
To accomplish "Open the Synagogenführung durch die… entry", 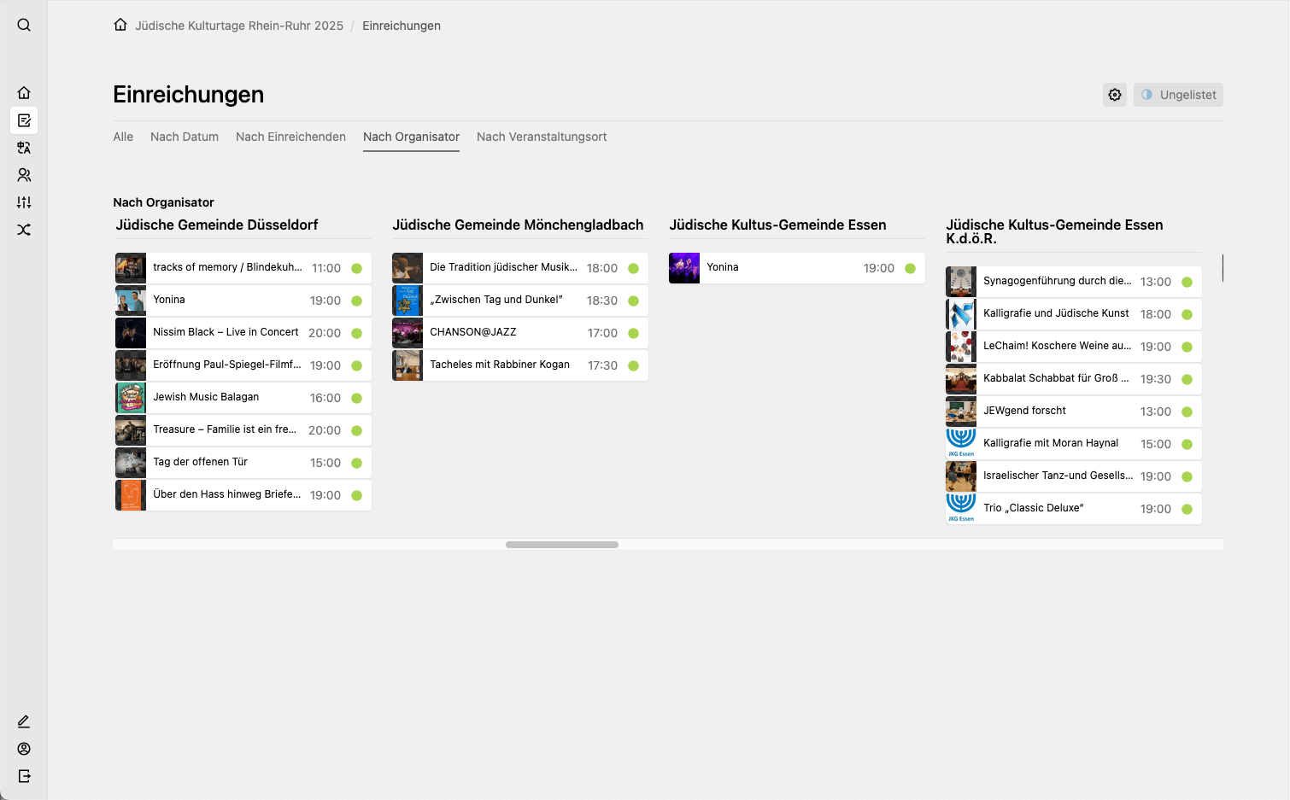I will click(1074, 282).
